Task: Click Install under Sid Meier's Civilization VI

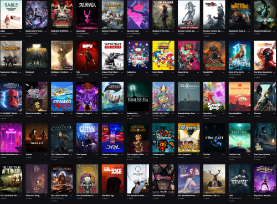Action: tap(54, 75)
